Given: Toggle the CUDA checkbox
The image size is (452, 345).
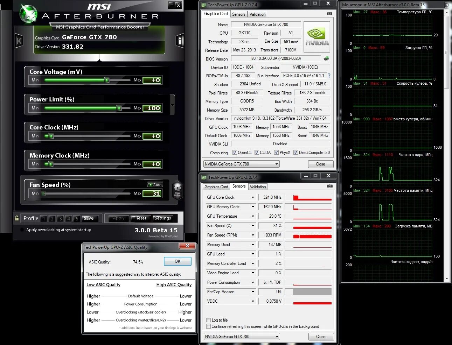Looking at the screenshot, I should point(257,153).
